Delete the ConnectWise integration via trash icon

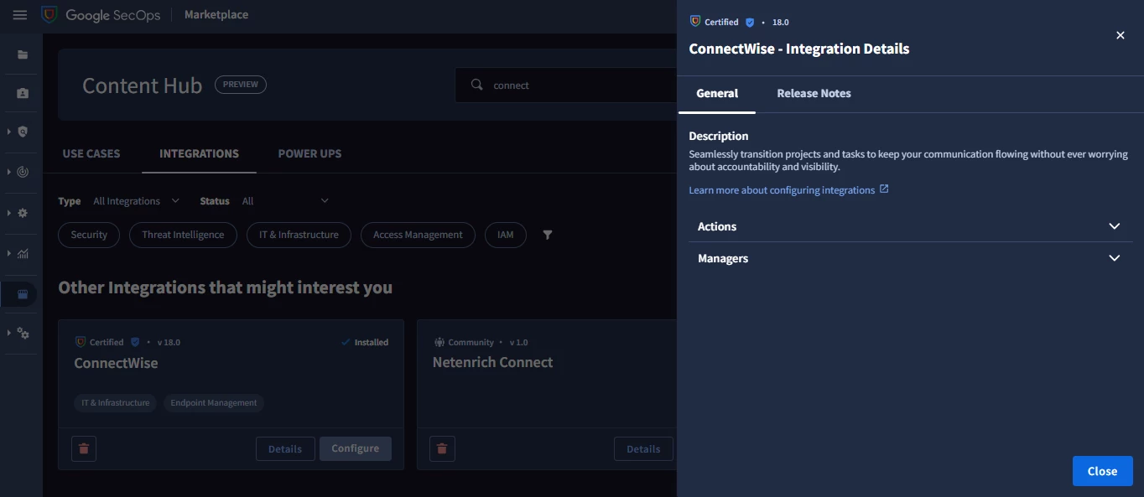click(84, 448)
